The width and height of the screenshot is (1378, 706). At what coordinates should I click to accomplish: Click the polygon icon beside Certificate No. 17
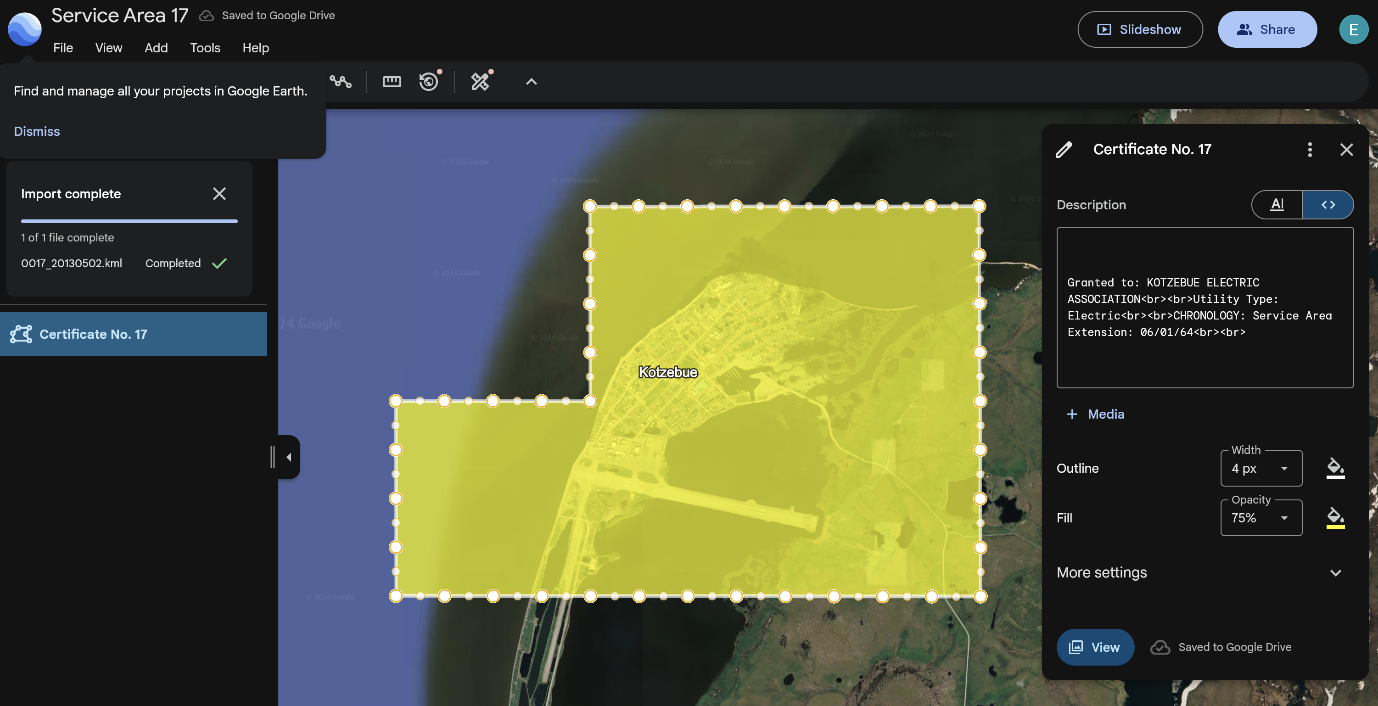21,334
